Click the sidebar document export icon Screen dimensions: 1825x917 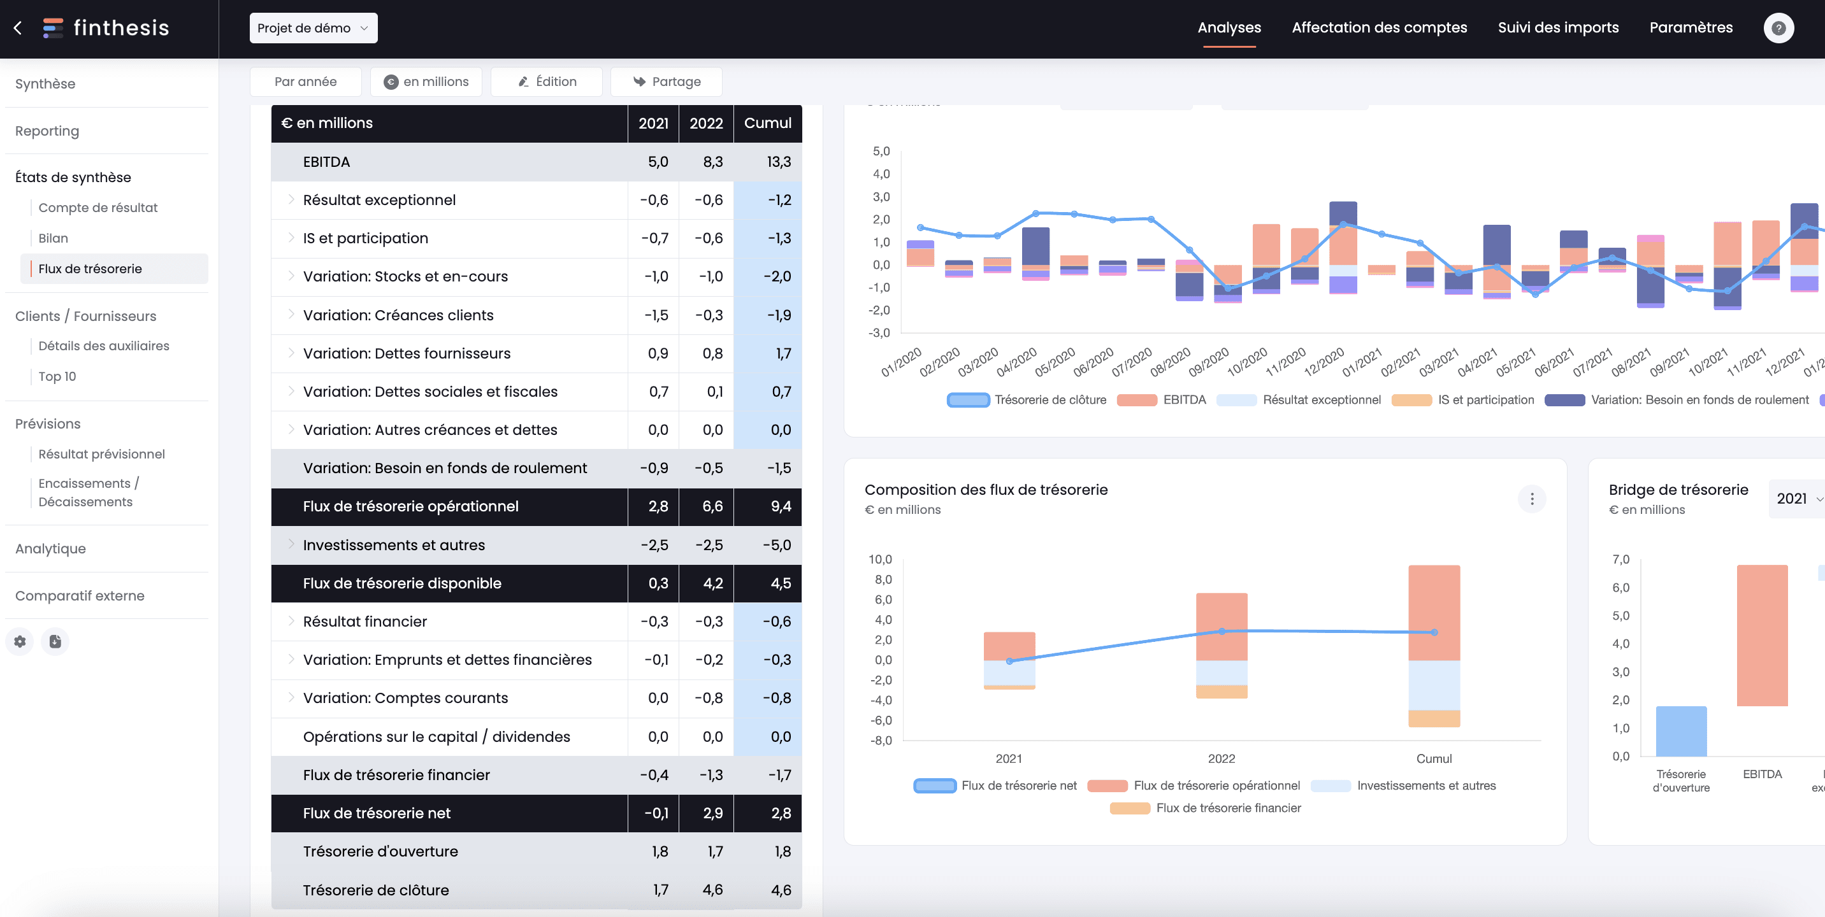(55, 641)
